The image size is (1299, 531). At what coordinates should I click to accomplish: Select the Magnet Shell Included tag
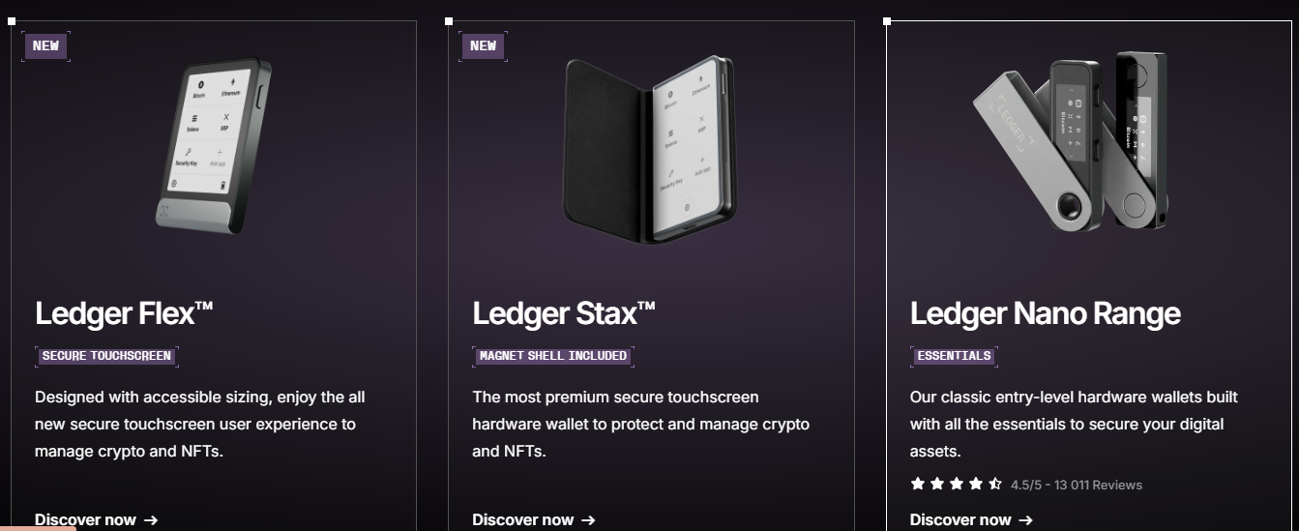pos(553,356)
